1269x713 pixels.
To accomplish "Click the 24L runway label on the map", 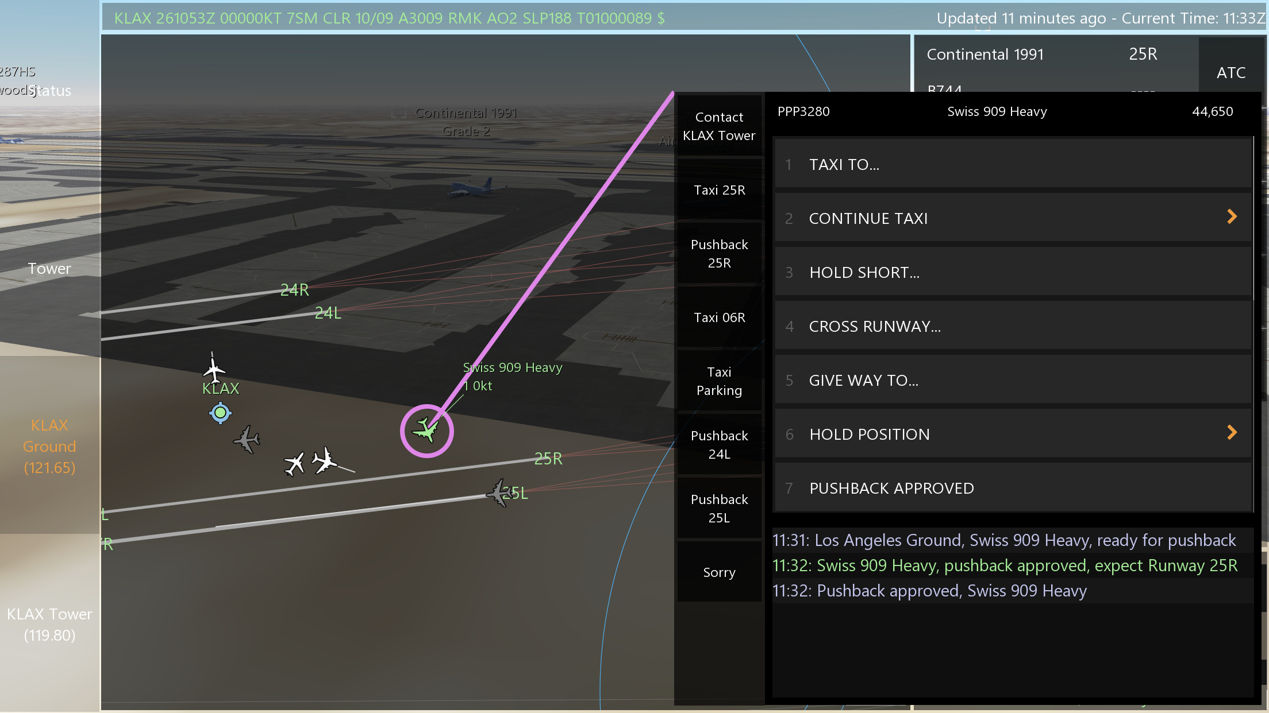I will tap(328, 313).
